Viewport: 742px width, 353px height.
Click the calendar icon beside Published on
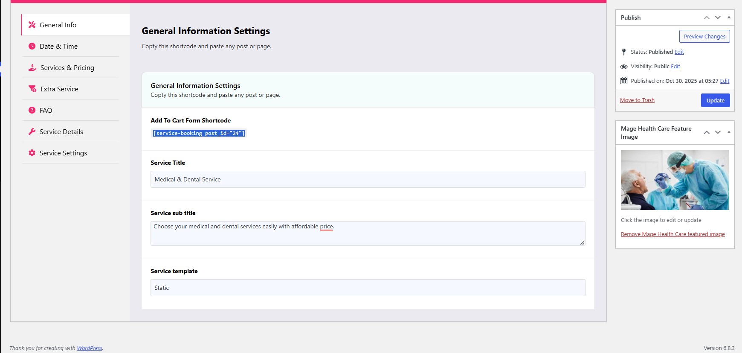tap(624, 81)
